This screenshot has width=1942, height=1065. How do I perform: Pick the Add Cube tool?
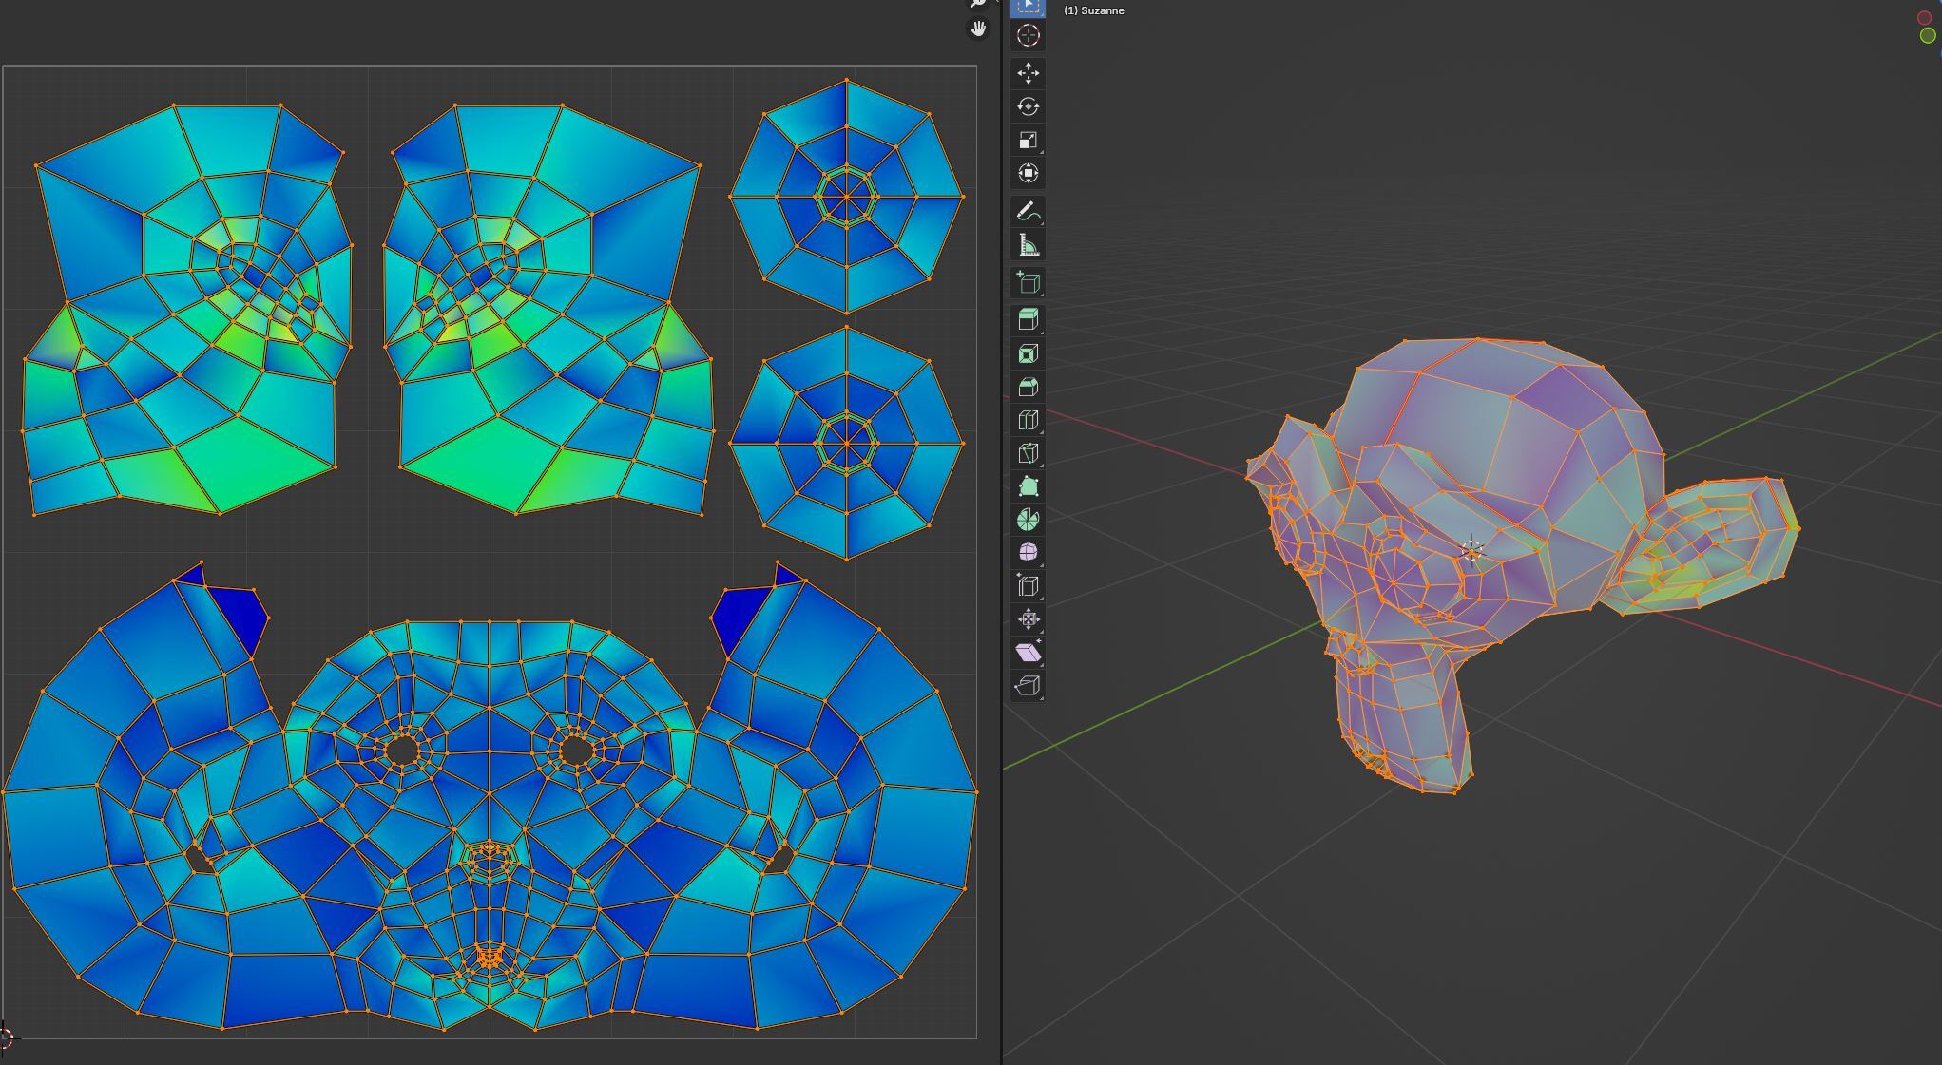(1028, 283)
